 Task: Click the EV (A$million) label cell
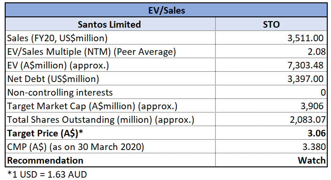click(x=110, y=65)
